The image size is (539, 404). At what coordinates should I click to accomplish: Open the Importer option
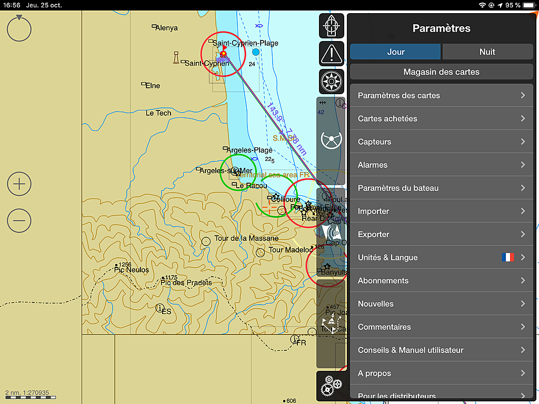[x=442, y=211]
